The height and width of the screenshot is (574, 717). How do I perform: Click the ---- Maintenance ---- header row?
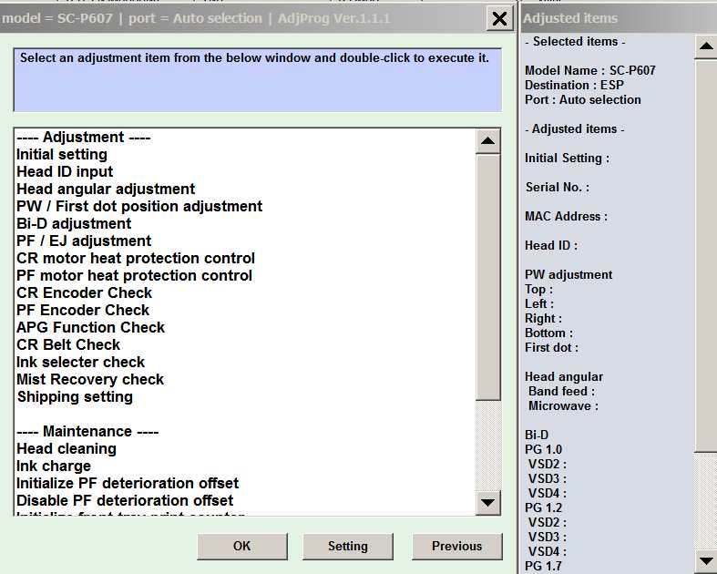click(x=87, y=432)
